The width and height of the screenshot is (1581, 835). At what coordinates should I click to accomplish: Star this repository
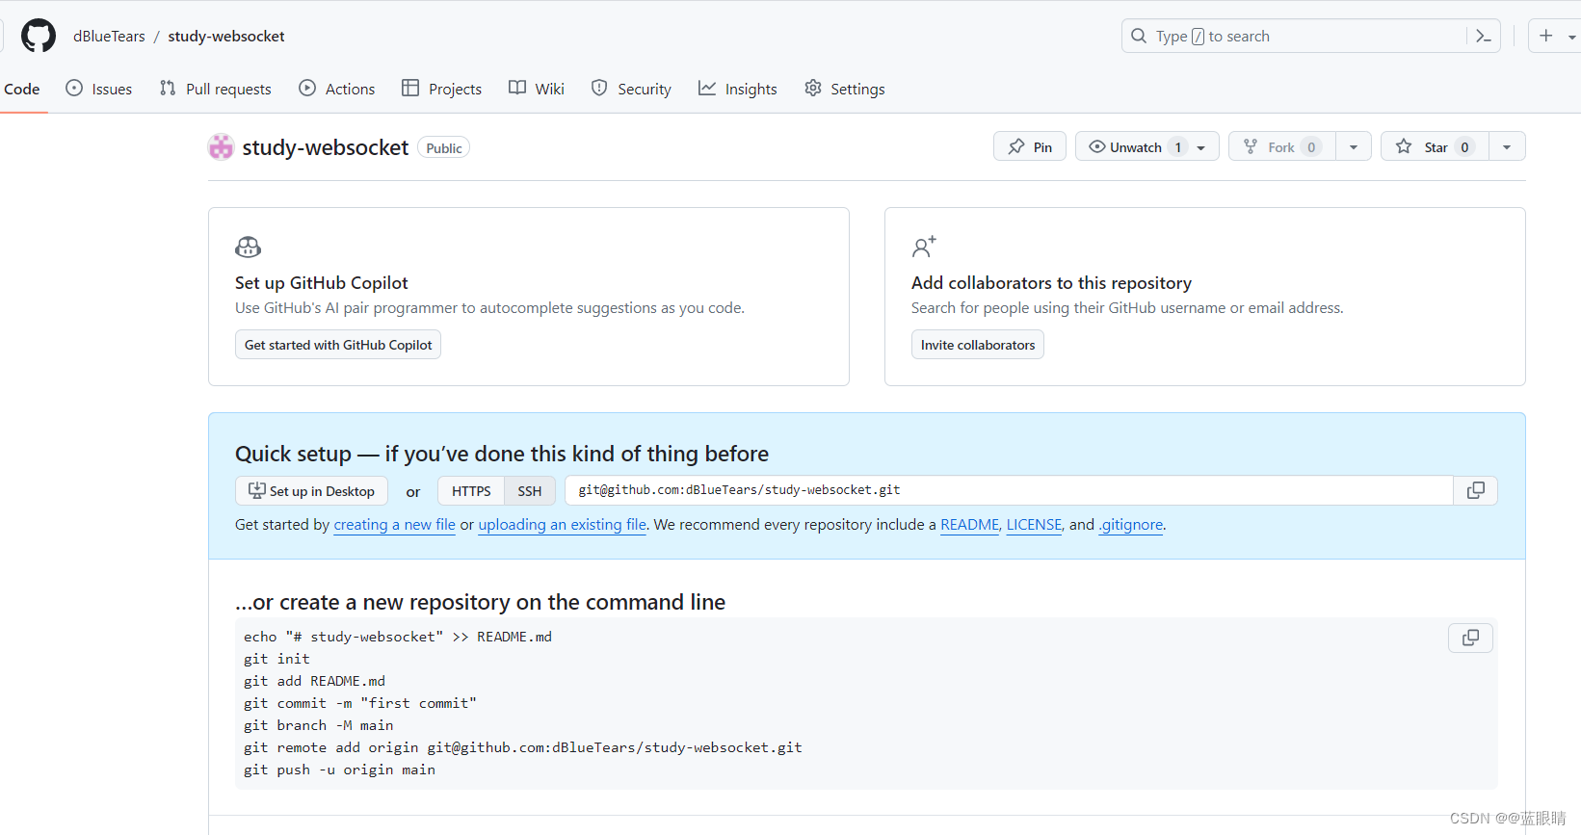pos(1436,146)
